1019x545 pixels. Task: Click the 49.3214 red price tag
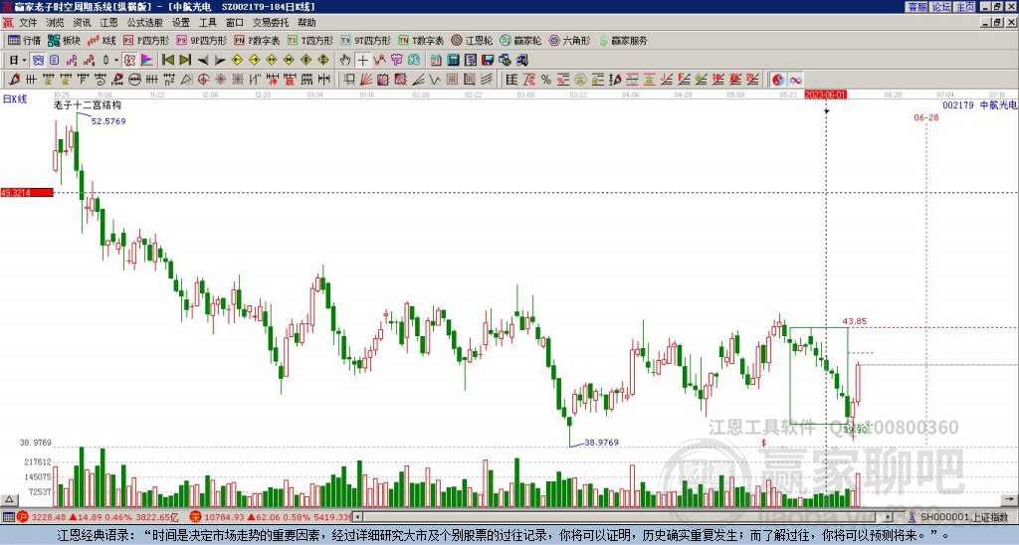coord(27,193)
